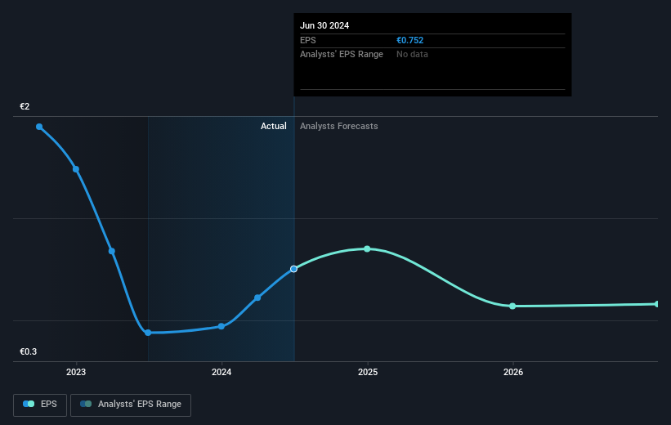The width and height of the screenshot is (671, 425).
Task: Toggle the Analysts' EPS Range legend button
Action: coord(131,405)
